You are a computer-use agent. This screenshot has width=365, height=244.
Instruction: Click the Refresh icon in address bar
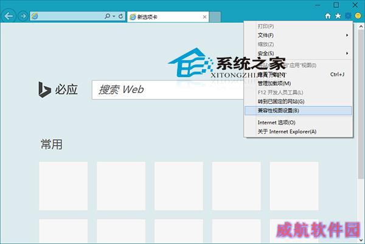pyautogui.click(x=120, y=16)
